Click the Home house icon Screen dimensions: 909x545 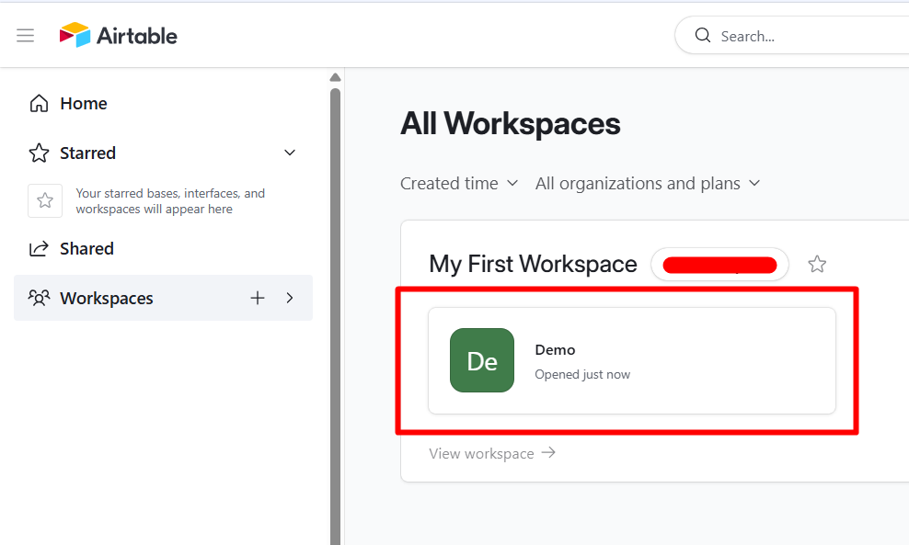[39, 103]
